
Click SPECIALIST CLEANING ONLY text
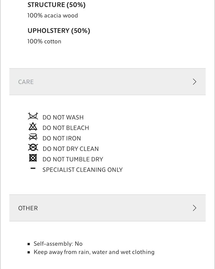click(x=82, y=170)
